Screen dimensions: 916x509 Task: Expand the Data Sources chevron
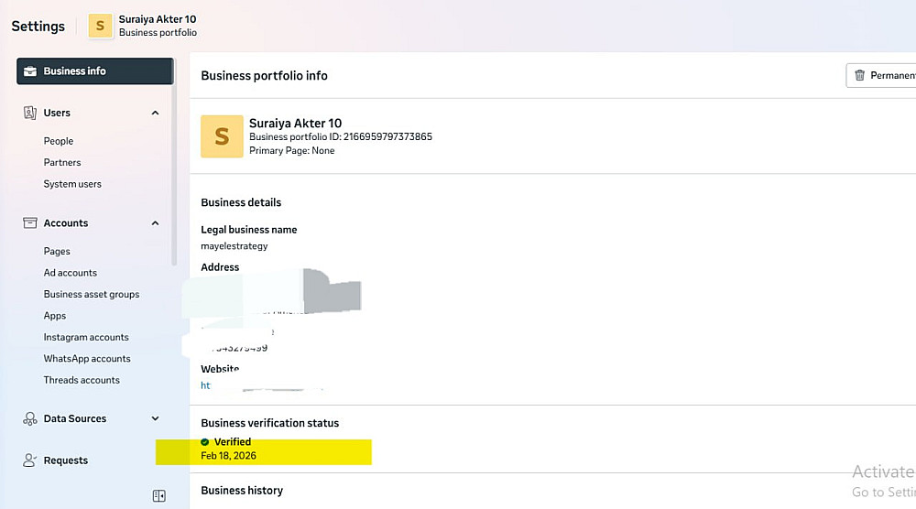pyautogui.click(x=155, y=418)
